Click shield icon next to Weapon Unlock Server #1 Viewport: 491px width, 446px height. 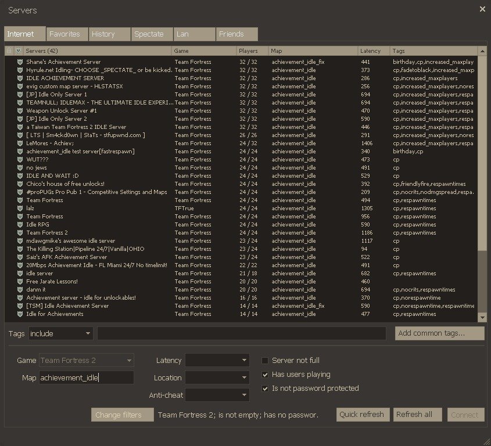(x=19, y=110)
